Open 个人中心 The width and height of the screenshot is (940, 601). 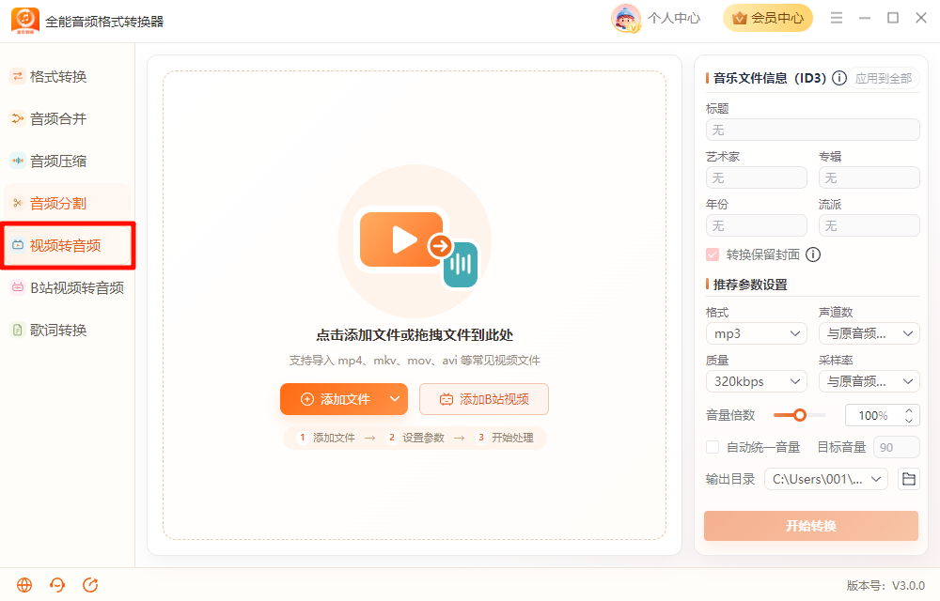[x=674, y=18]
